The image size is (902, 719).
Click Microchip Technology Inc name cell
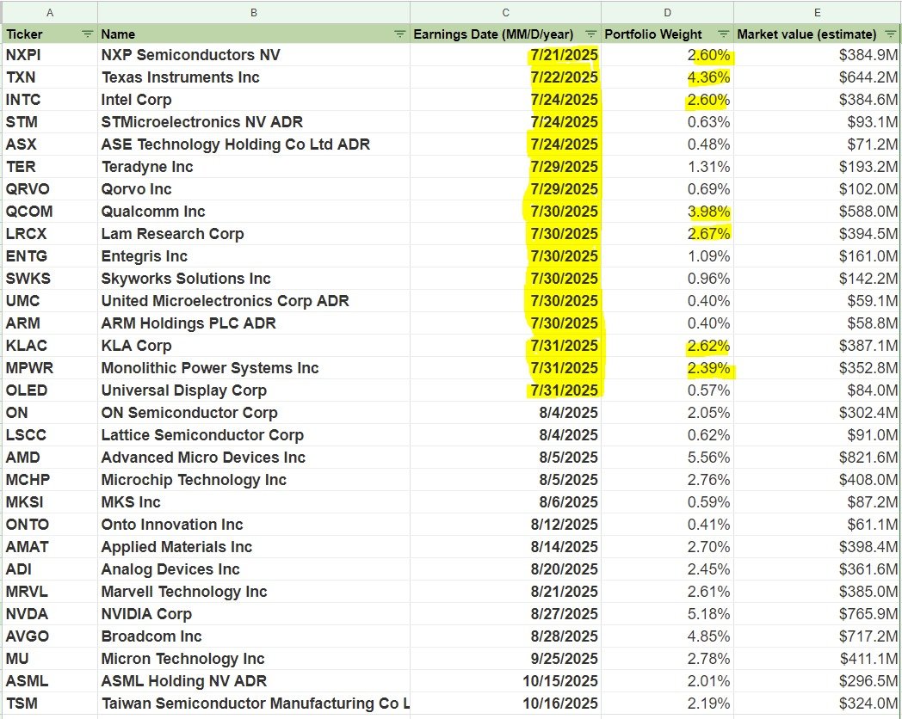(254, 481)
